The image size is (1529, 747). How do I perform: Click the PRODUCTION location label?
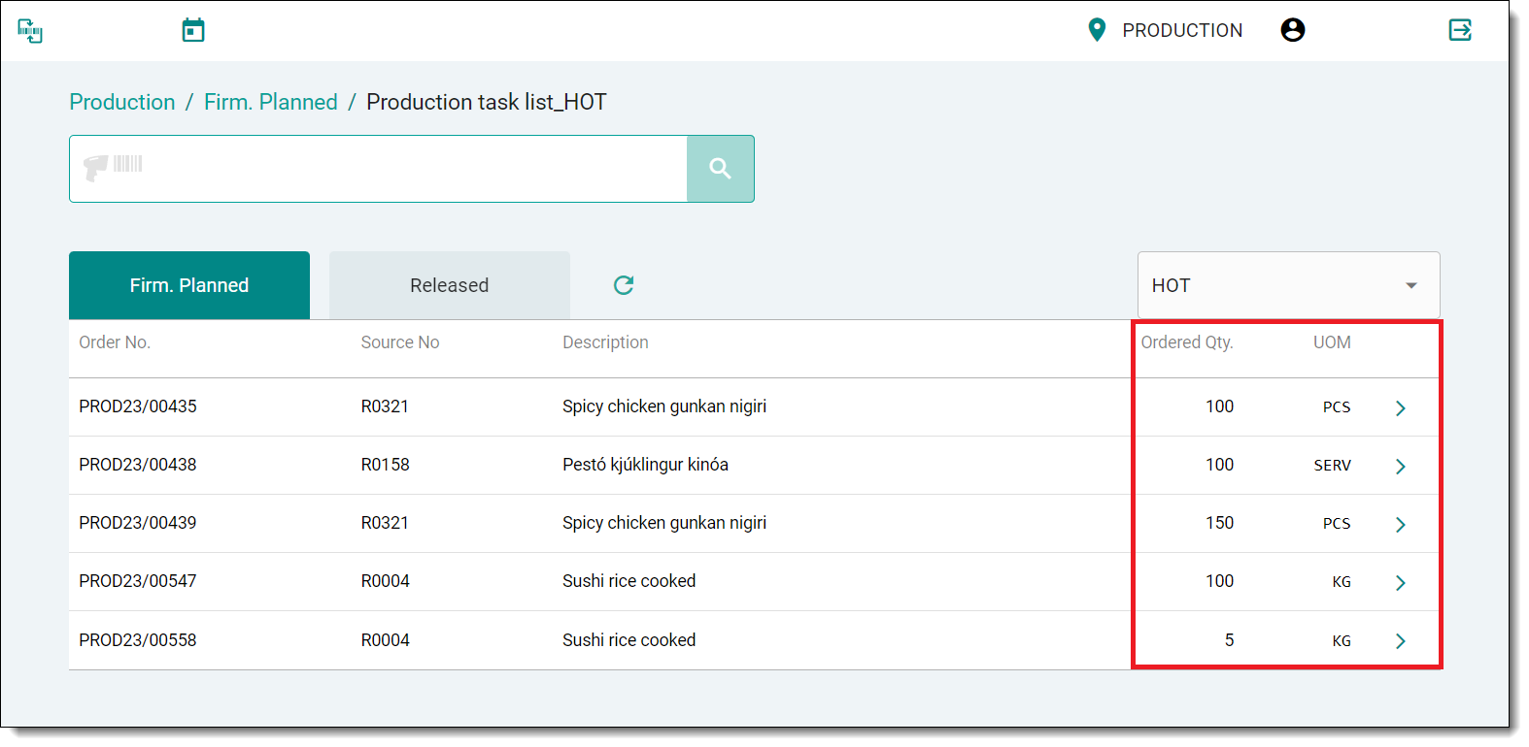[1182, 30]
